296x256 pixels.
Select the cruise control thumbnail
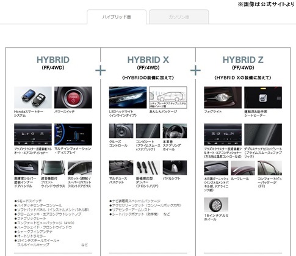(121, 131)
